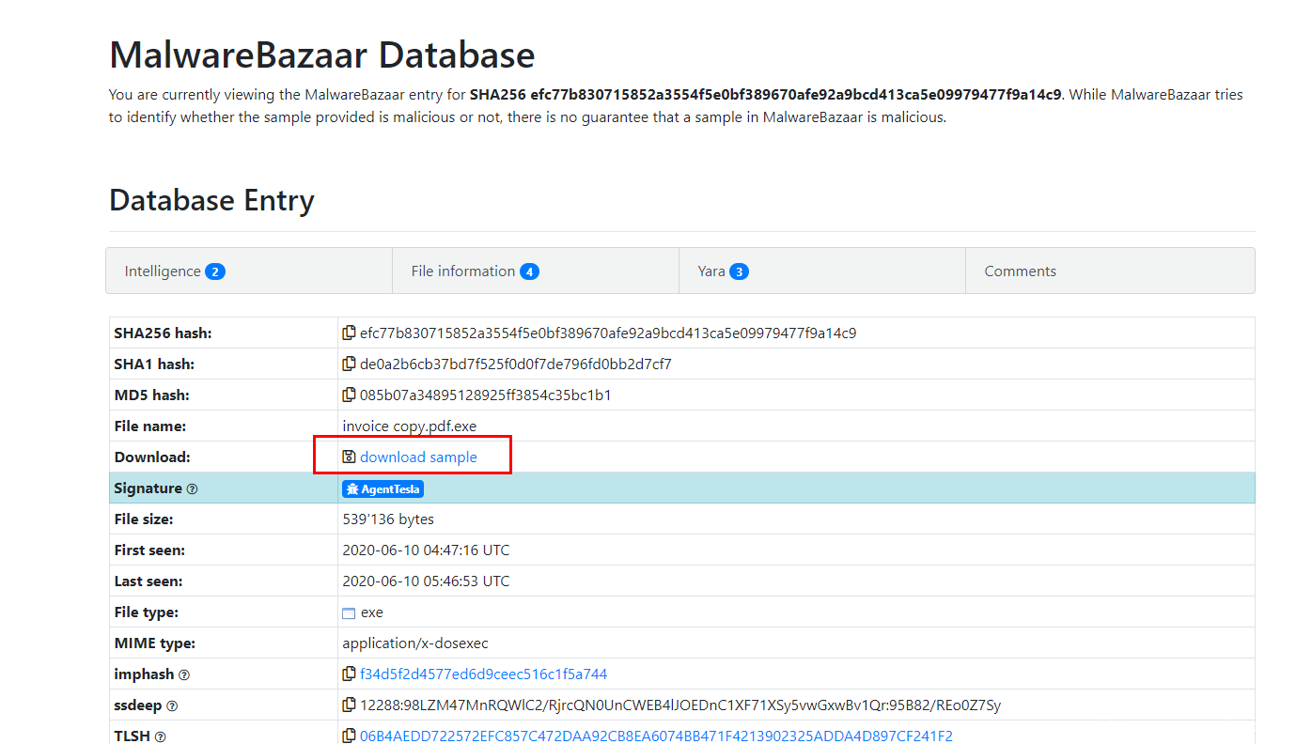1296x744 pixels.
Task: Open the TLSH hash link
Action: [x=656, y=736]
